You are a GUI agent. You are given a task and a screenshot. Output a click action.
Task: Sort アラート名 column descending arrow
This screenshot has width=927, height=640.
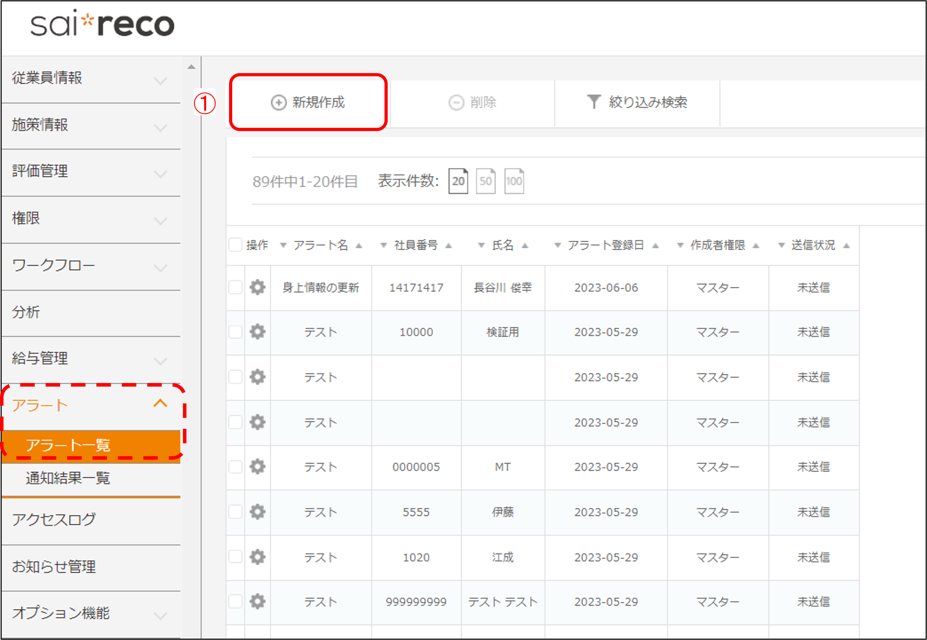(283, 245)
